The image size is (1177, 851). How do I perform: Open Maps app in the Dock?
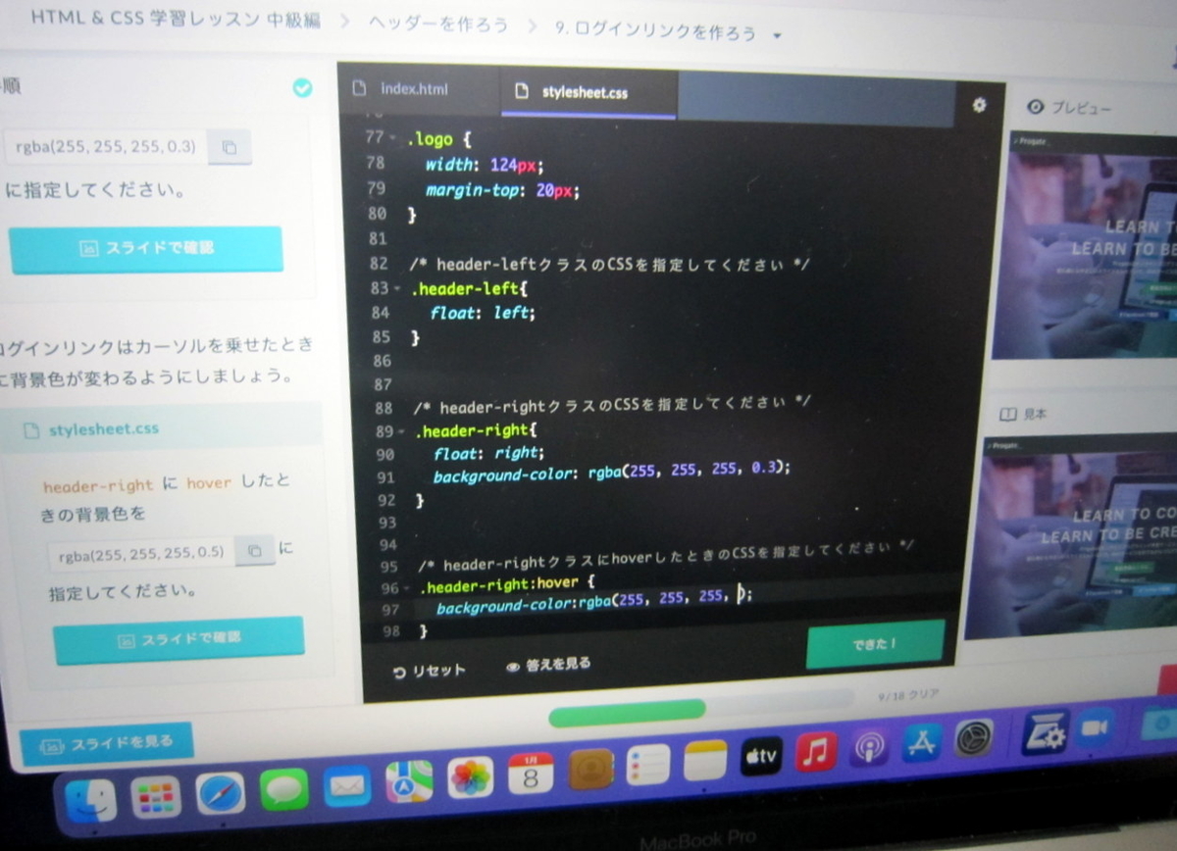tap(409, 781)
